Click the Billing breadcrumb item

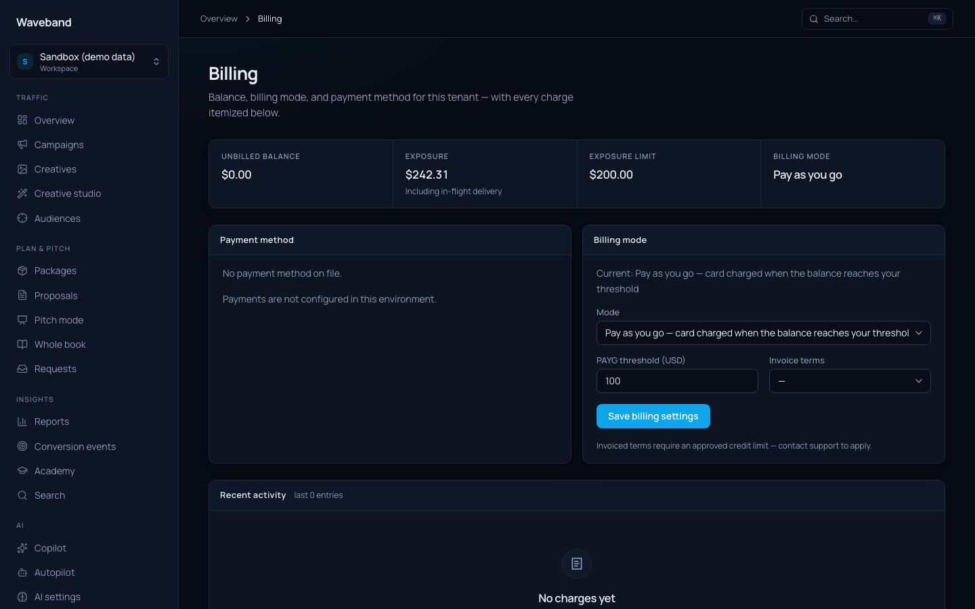[269, 19]
